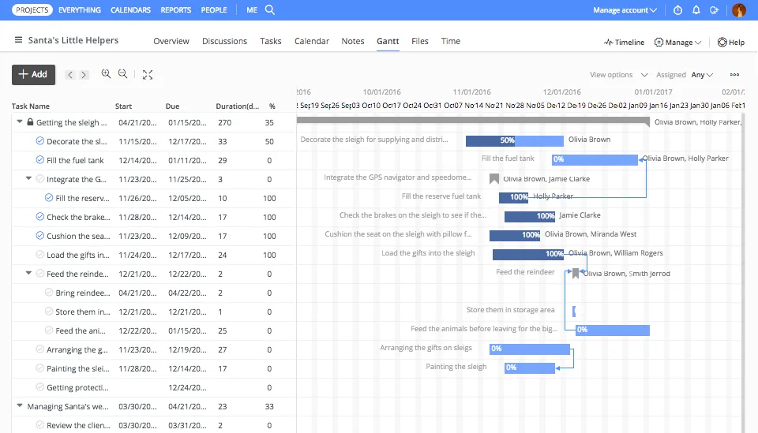
Task: Collapse the Feed the reindeer subtasks
Action: 28,273
